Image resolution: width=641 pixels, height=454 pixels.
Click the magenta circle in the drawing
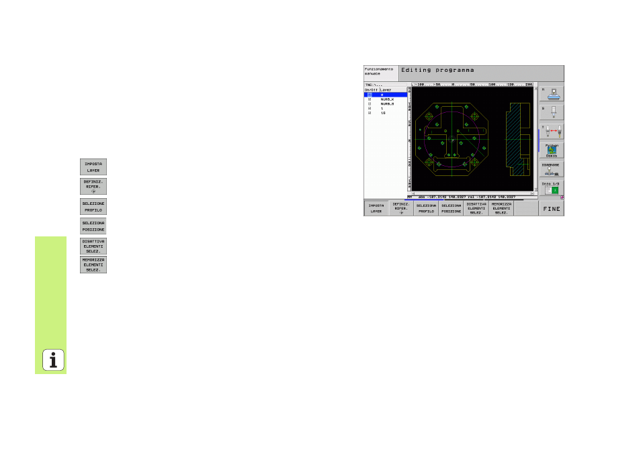click(452, 139)
